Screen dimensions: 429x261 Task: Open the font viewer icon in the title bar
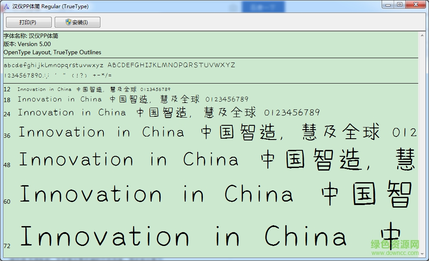pyautogui.click(x=6, y=6)
